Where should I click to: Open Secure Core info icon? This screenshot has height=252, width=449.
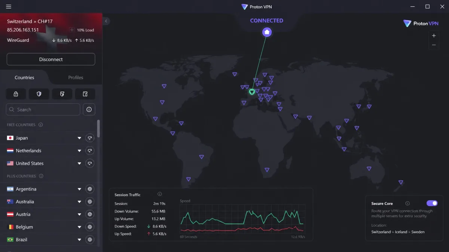[407, 203]
